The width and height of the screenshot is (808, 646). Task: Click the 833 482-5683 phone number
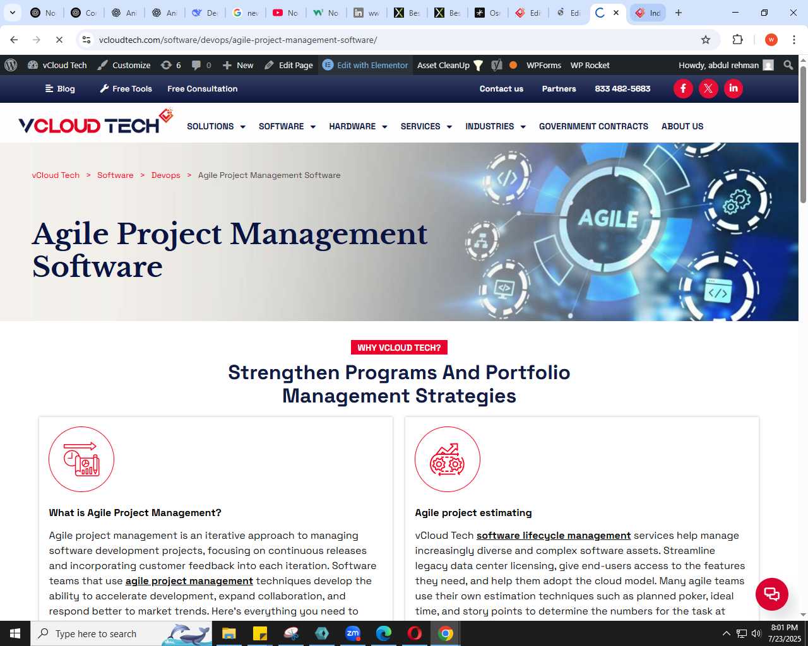(x=622, y=89)
